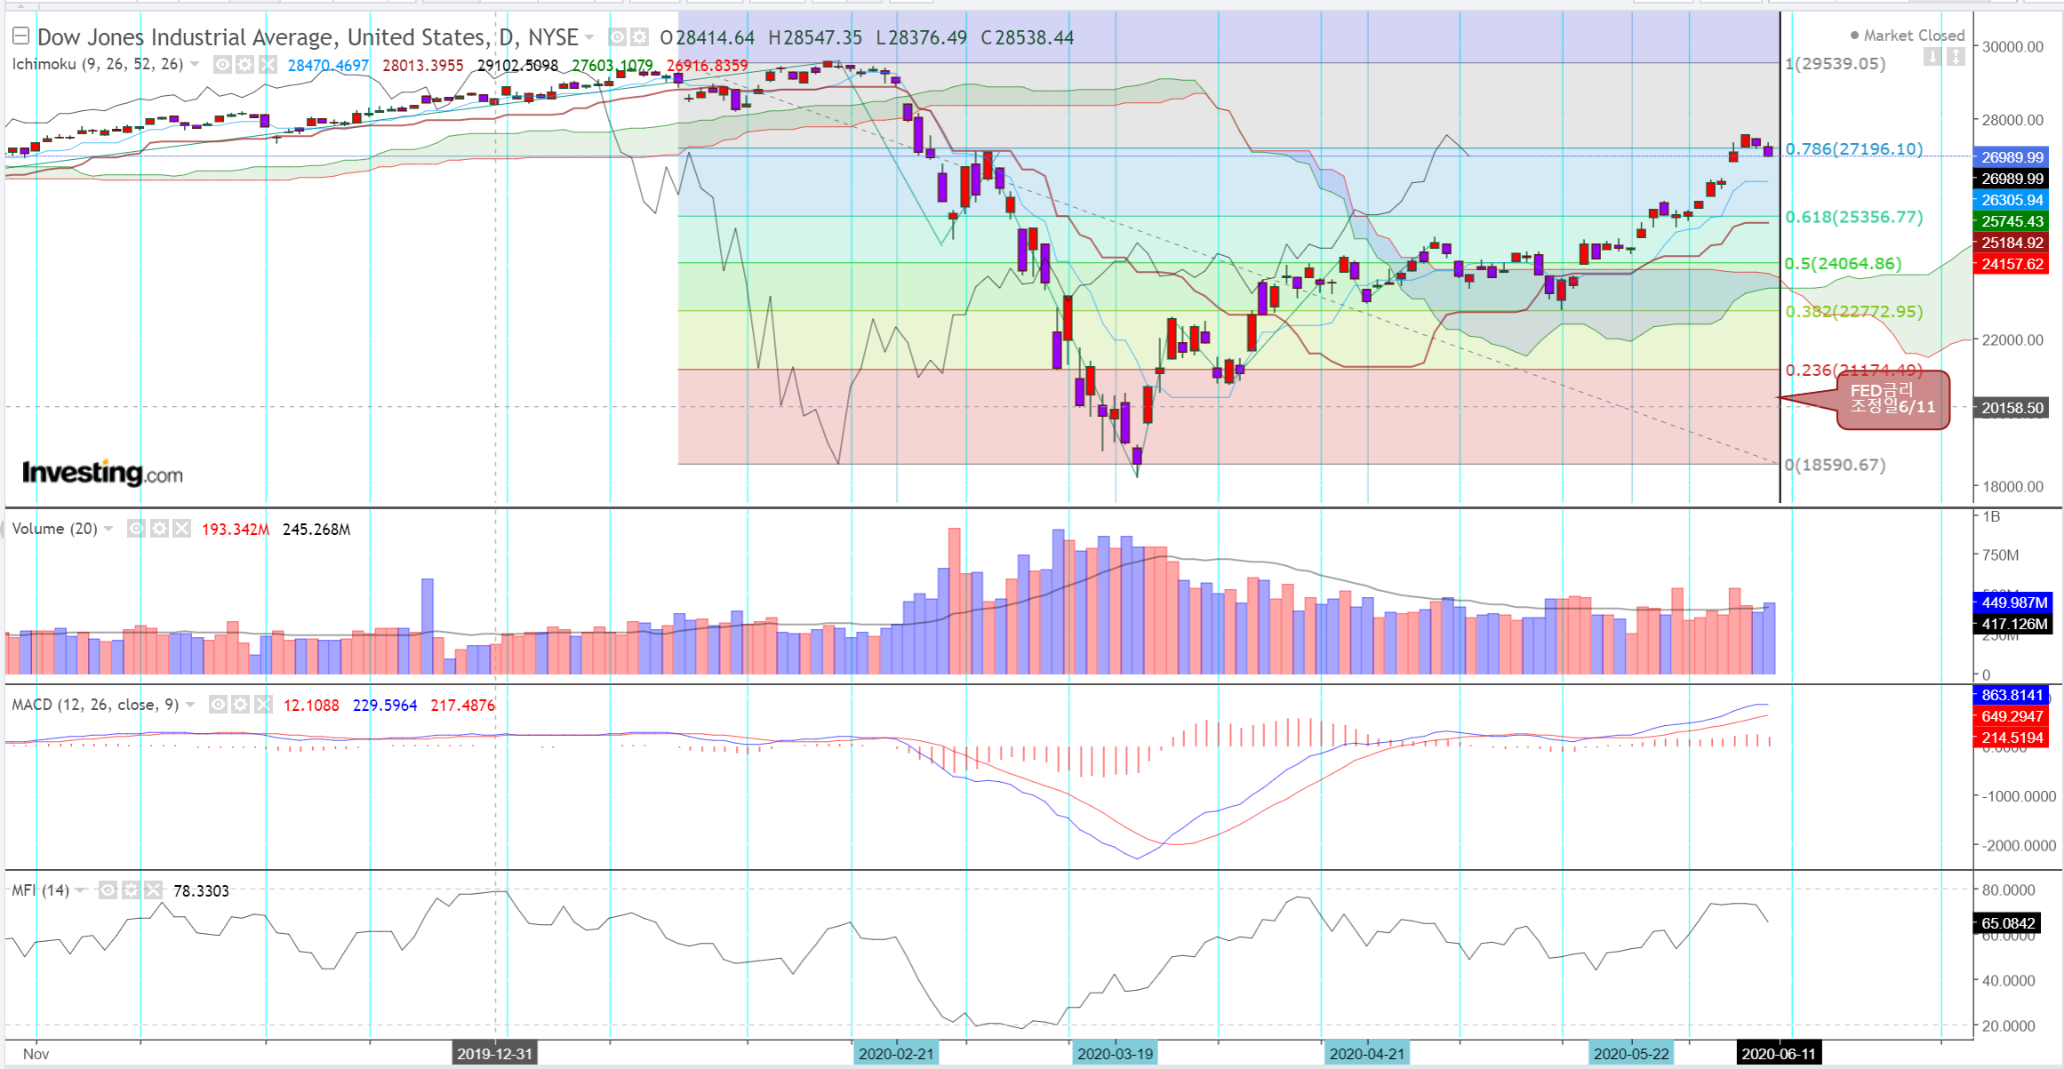The image size is (2064, 1069).
Task: Remove the Volume indicator with X
Action: (x=181, y=529)
